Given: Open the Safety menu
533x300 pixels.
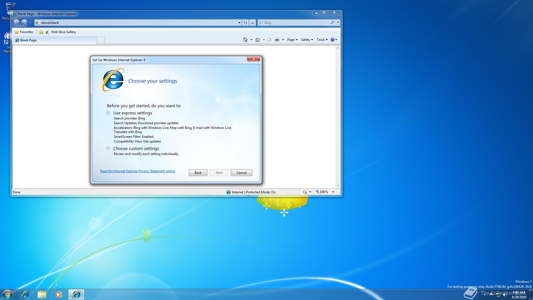Looking at the screenshot, I should (307, 40).
